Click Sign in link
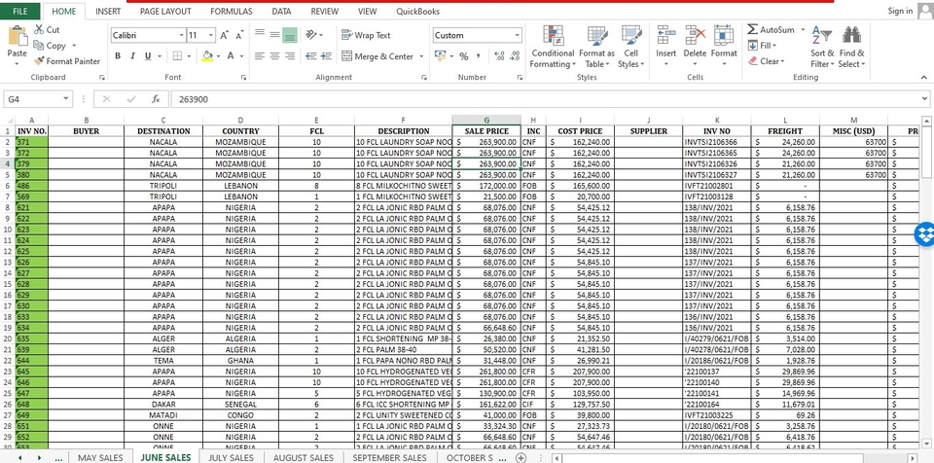 (899, 11)
